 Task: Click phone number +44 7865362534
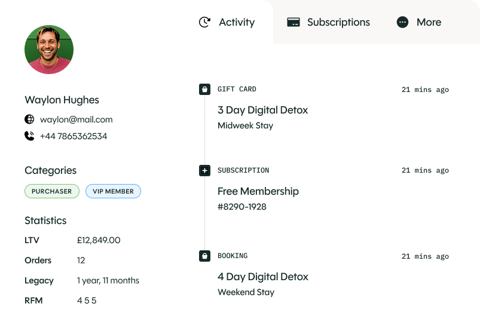[x=74, y=136]
